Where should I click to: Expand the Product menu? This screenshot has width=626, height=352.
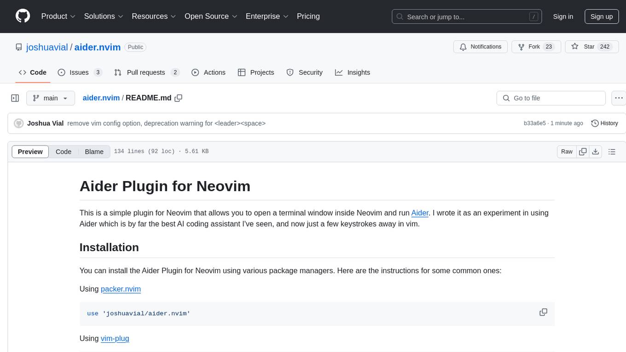pos(58,16)
